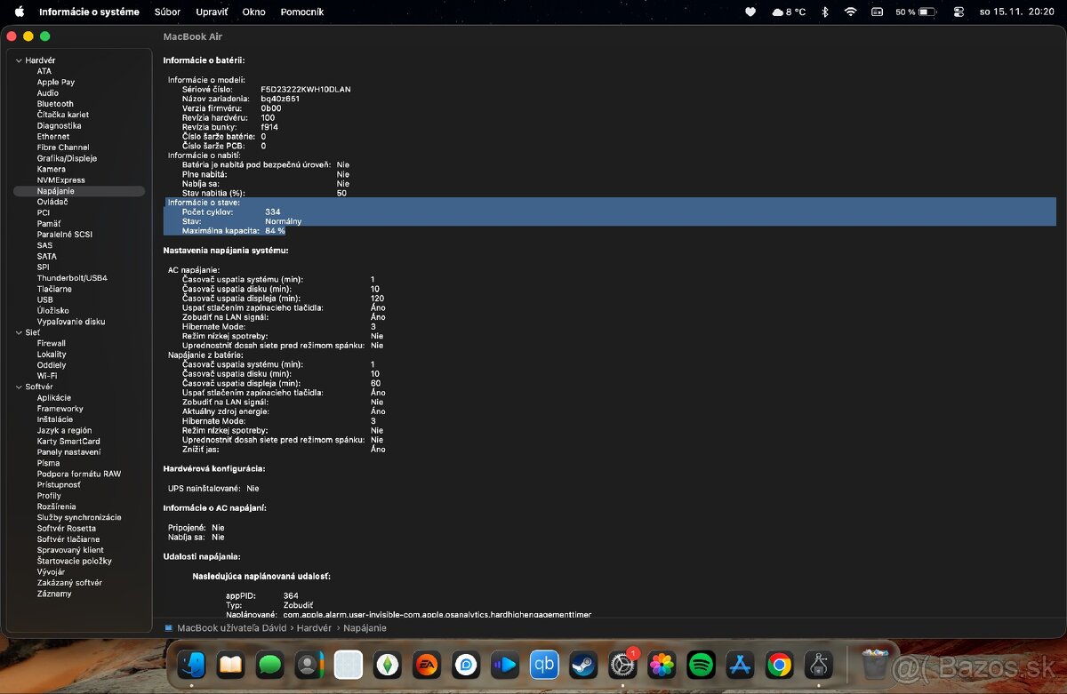1067x694 pixels.
Task: Collapse the Sieť sidebar section
Action: [19, 332]
